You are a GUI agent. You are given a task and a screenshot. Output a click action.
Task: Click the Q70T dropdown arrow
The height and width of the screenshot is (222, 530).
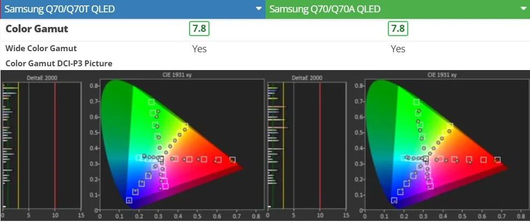pyautogui.click(x=259, y=9)
